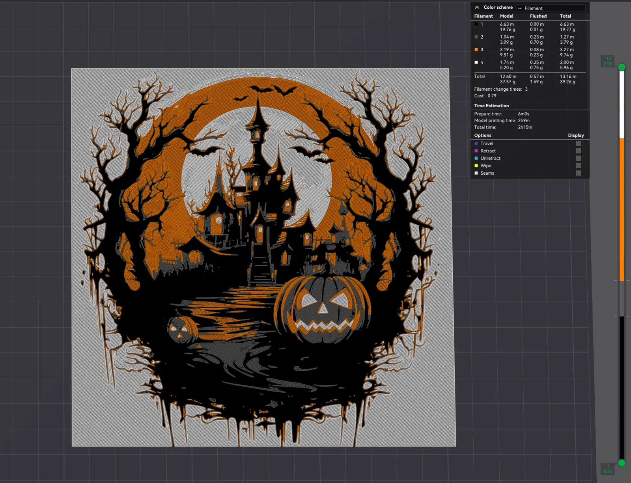Click the white swatch for filament 4

(x=476, y=62)
